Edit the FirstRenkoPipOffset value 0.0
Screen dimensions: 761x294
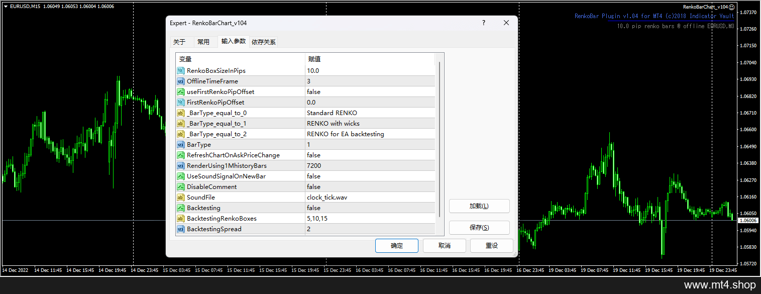[370, 103]
